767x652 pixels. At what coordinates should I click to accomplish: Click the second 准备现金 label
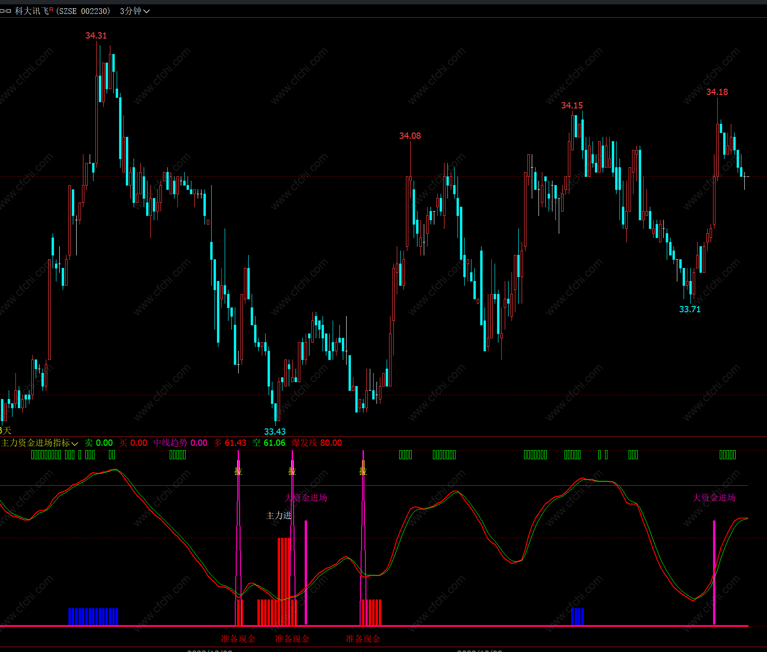[292, 639]
